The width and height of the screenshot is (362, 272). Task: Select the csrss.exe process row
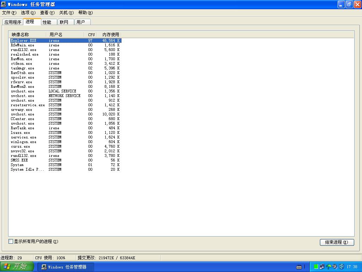pos(65,146)
